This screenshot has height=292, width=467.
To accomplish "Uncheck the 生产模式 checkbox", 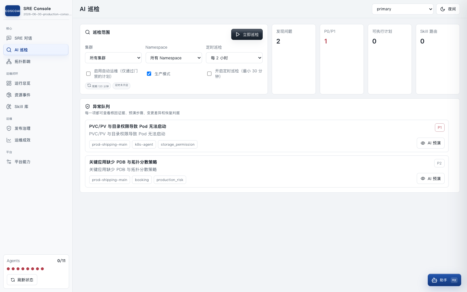I will [149, 74].
